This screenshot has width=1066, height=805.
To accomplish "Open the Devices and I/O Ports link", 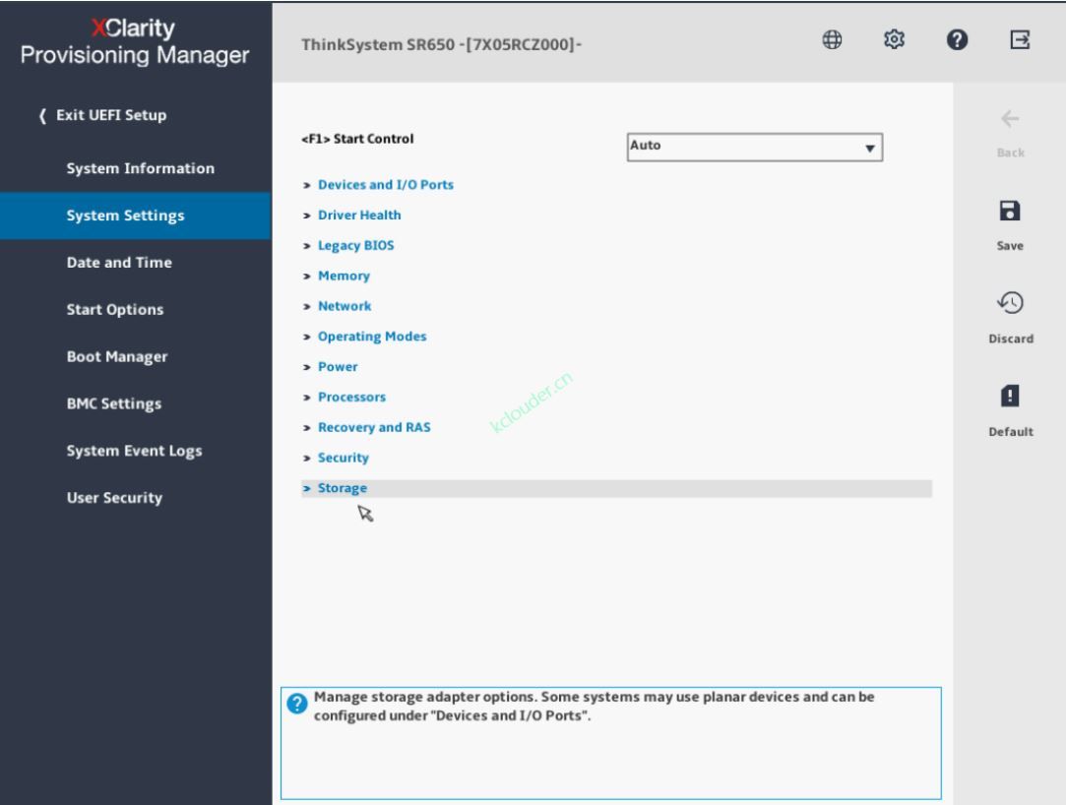I will click(x=386, y=185).
